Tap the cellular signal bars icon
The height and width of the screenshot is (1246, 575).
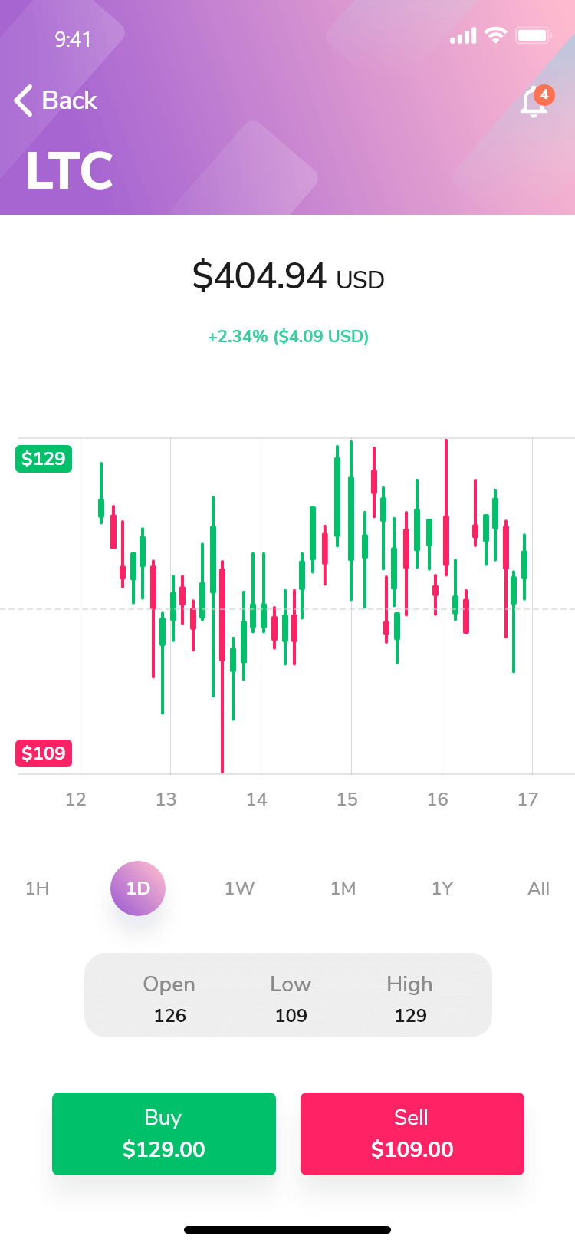[x=463, y=36]
